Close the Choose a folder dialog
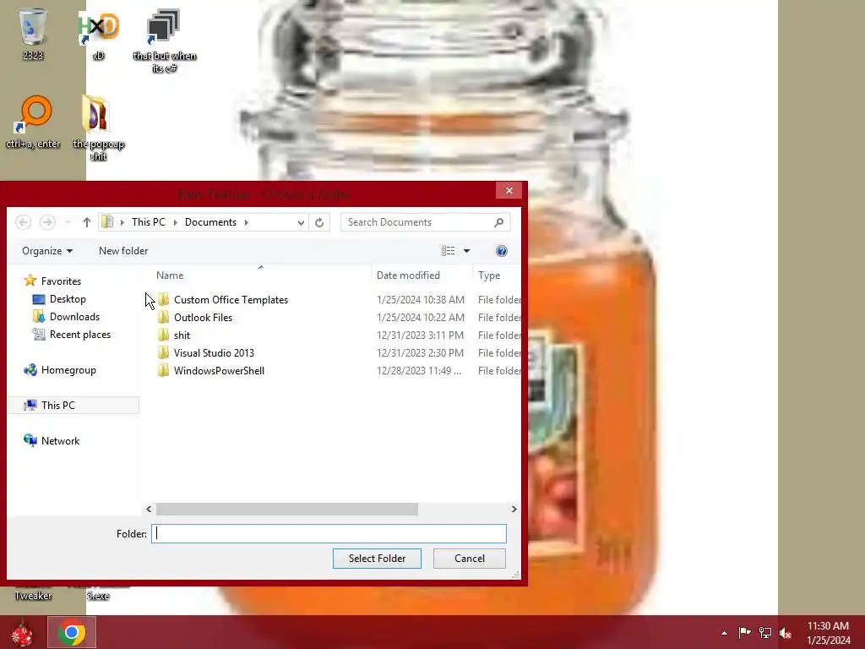865x649 pixels. click(x=509, y=190)
